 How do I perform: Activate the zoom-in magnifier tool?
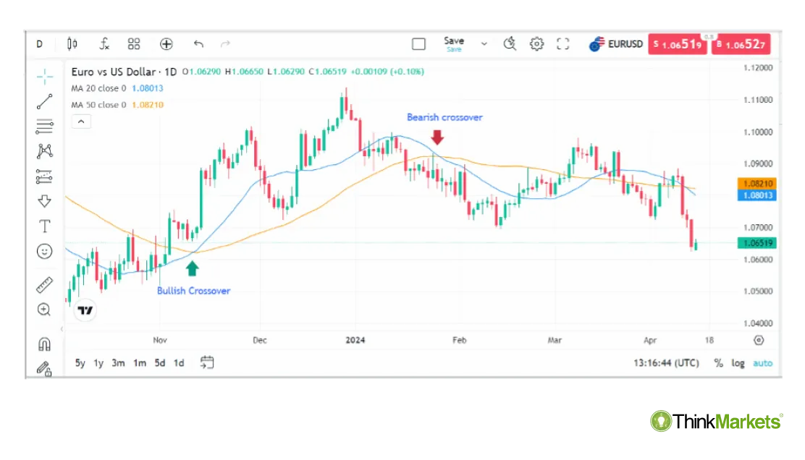pyautogui.click(x=44, y=310)
